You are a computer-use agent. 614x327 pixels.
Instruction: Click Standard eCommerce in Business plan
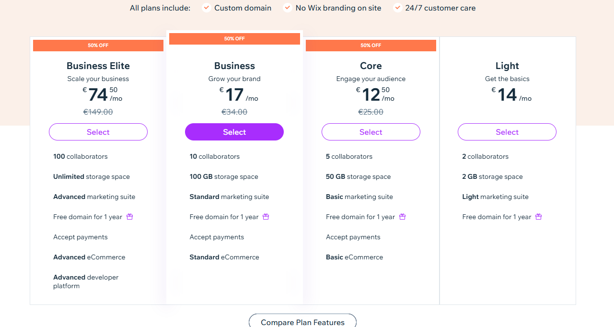tap(224, 257)
